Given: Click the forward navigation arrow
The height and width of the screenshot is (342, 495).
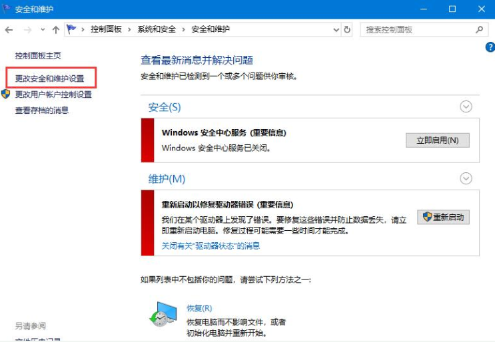Looking at the screenshot, I should [x=27, y=30].
